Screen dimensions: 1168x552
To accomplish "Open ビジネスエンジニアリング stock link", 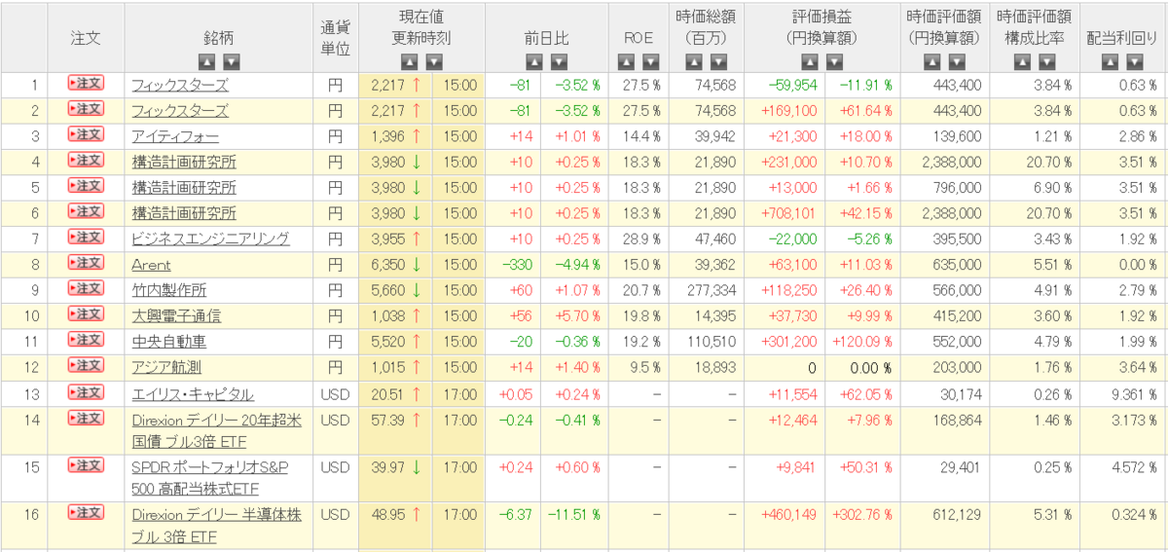I will [210, 239].
